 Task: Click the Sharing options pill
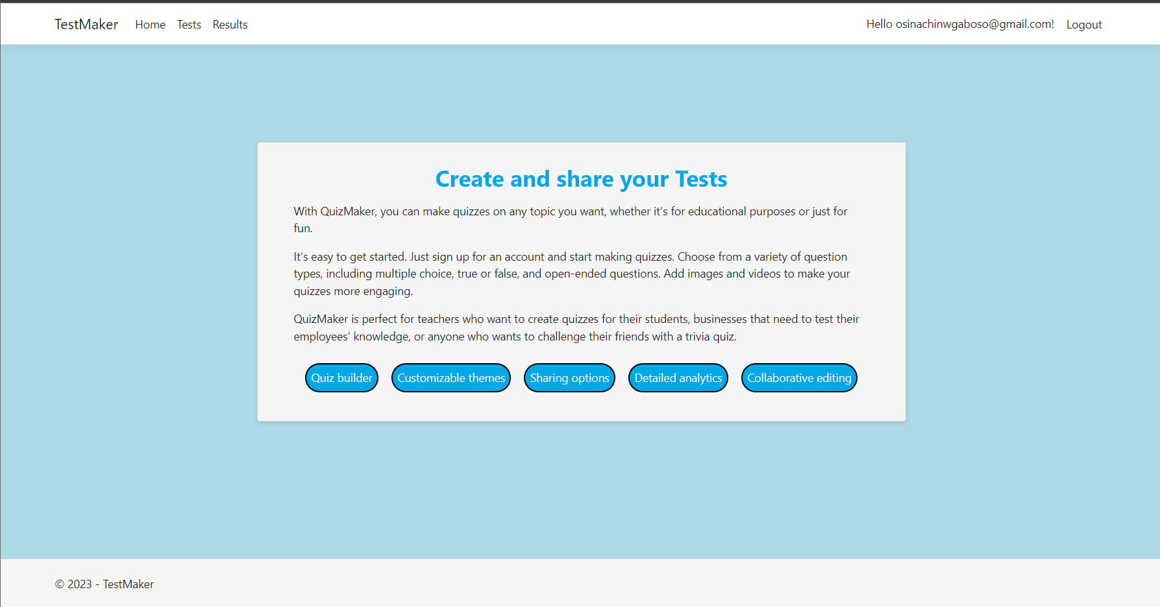569,377
